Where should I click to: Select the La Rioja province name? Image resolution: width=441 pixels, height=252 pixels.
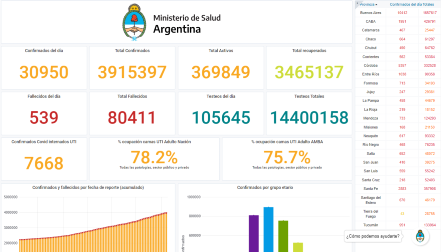coord(371,109)
